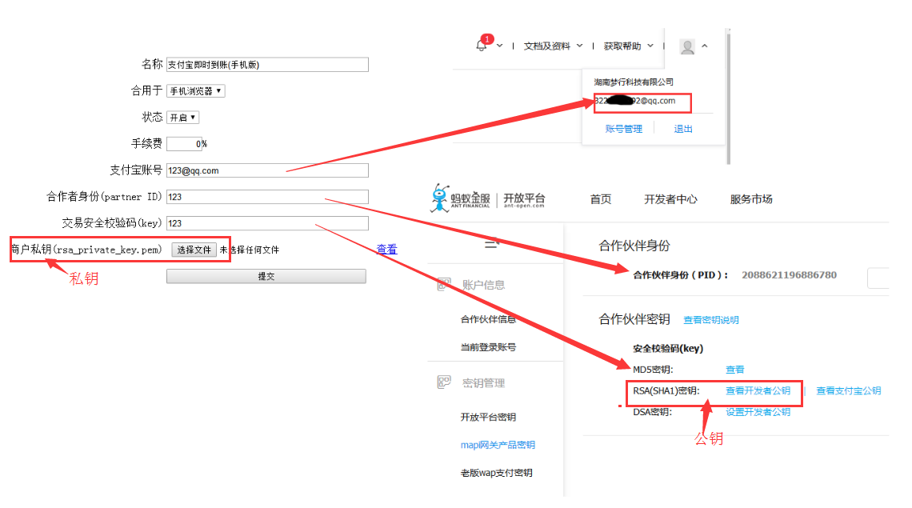Viewport: 912px width, 508px height.
Task: Submit the form with 提交
Action: point(266,277)
